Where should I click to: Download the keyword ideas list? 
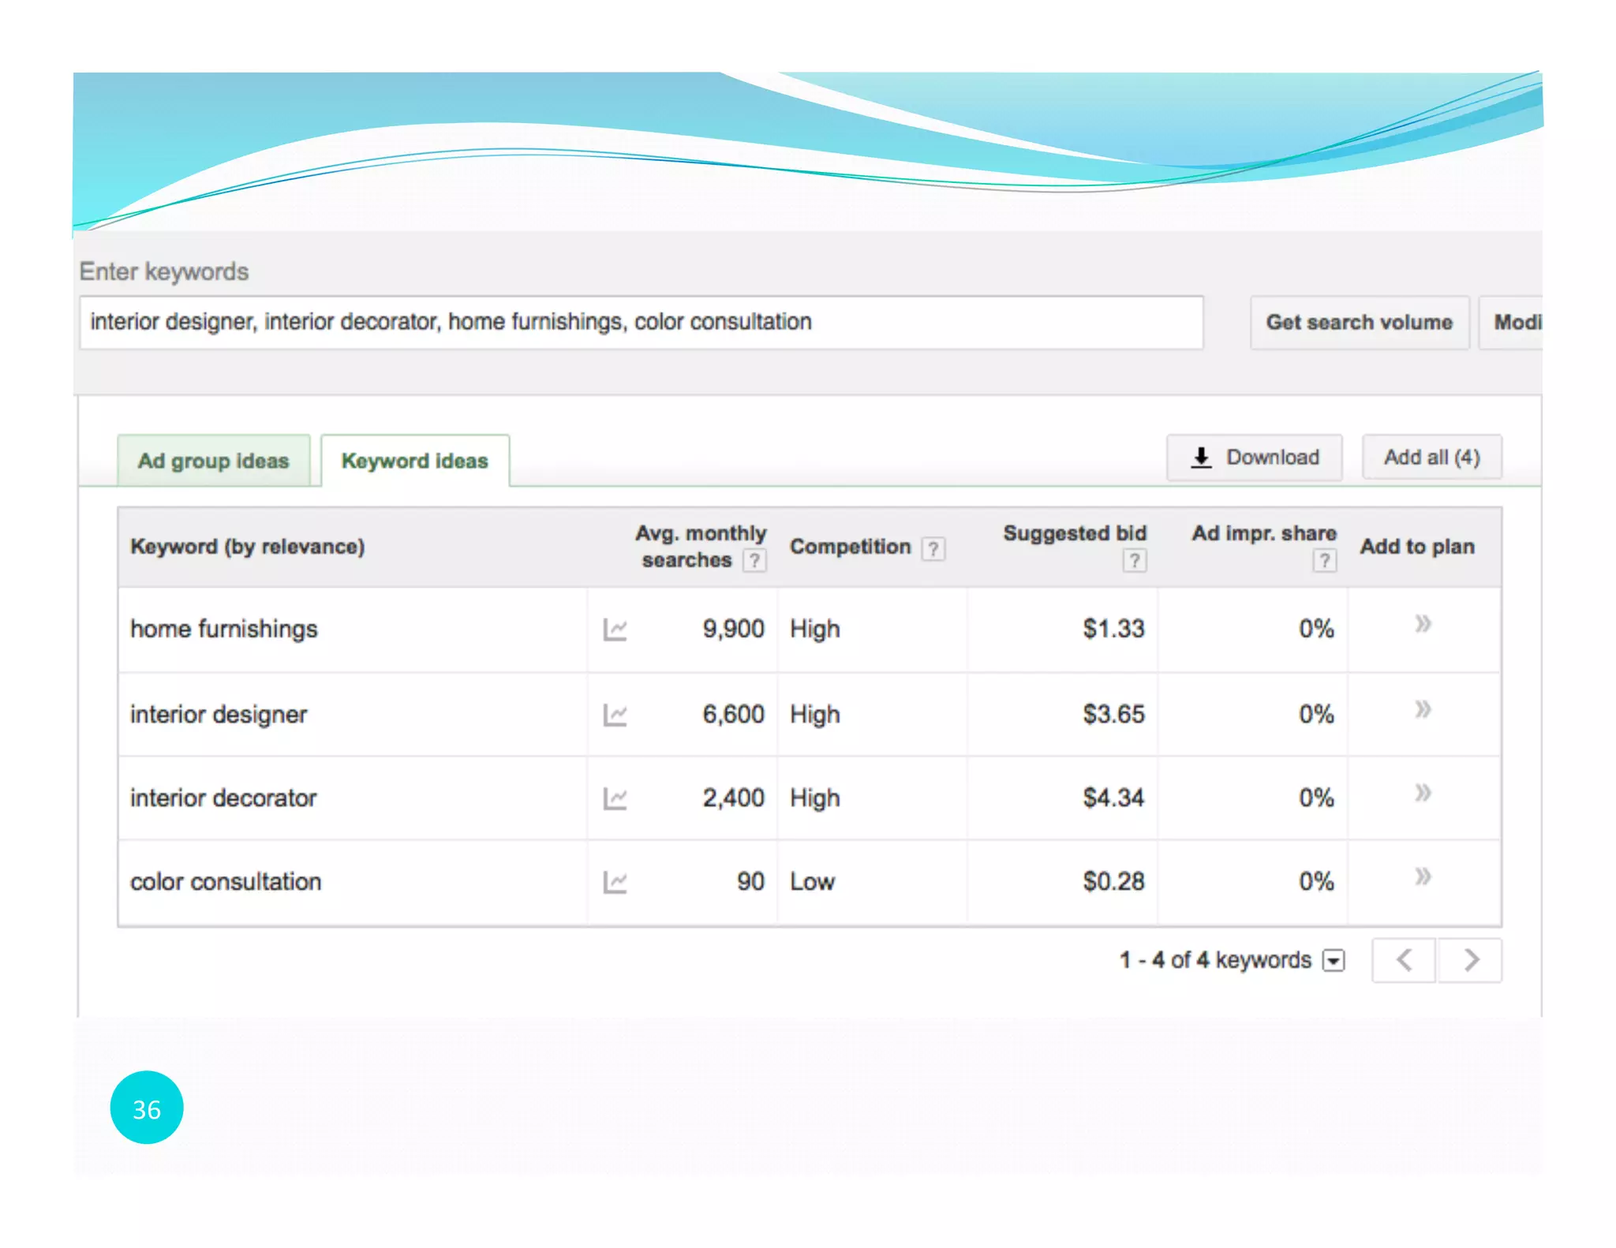click(x=1255, y=458)
